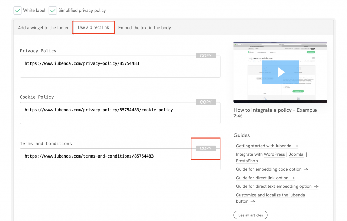Image resolution: width=347 pixels, height=221 pixels.
Task: Select the "Embed the text in the body" tab
Action: pyautogui.click(x=145, y=27)
